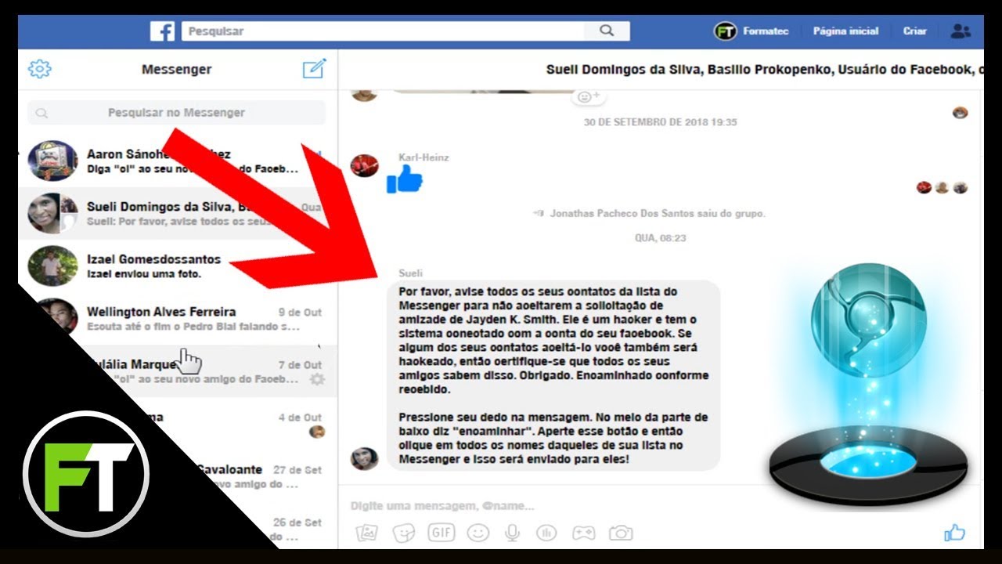Attach a photo with the image icon

tap(367, 533)
